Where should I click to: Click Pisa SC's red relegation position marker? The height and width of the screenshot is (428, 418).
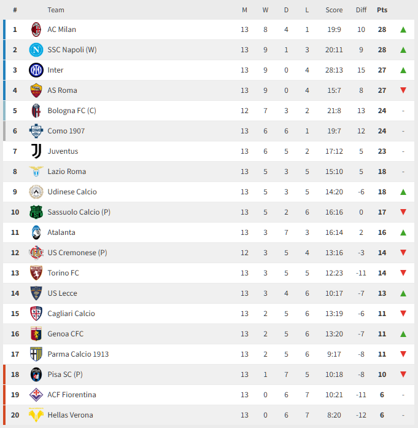(4, 374)
